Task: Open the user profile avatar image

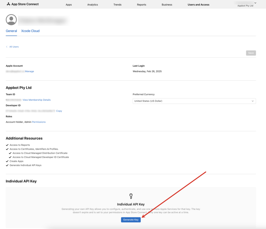Action: 11,20
